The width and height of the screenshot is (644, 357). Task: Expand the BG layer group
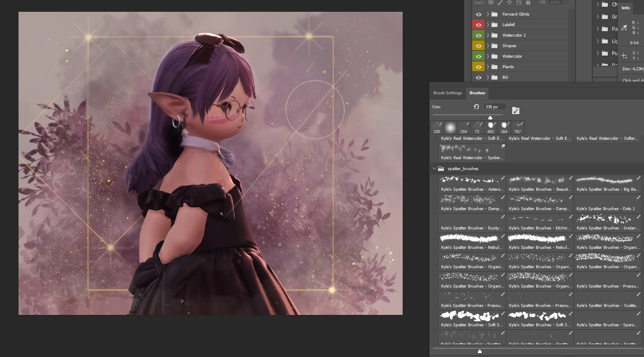coord(488,77)
